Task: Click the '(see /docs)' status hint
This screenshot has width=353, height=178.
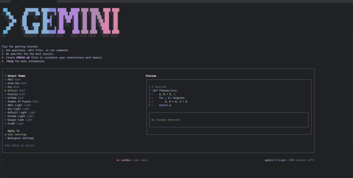Action: coord(141,160)
